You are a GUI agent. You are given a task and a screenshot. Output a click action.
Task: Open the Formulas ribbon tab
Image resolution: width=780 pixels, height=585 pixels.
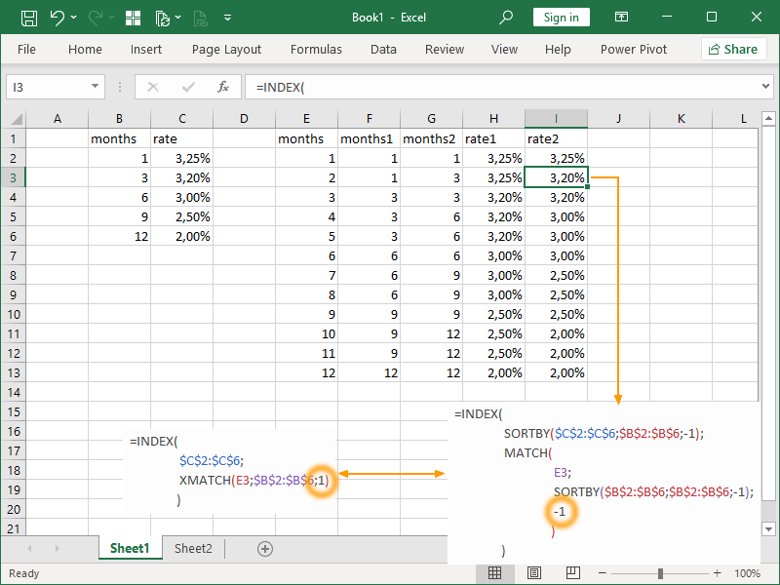click(316, 49)
